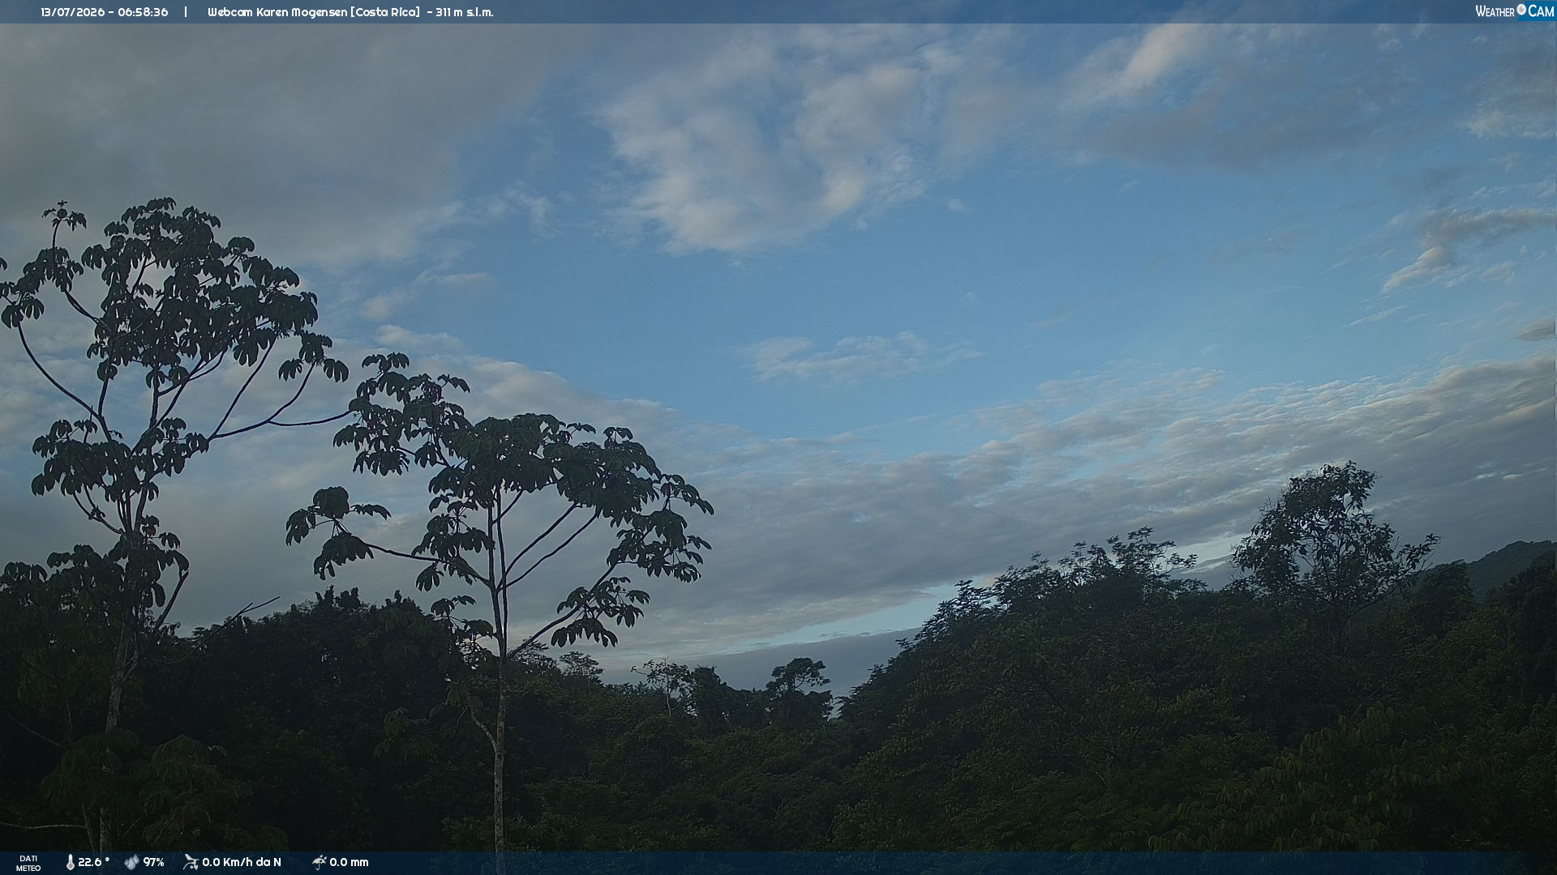Select 'Webcam Karen Mogensen [Costa Rica]' title
This screenshot has width=1557, height=875.
pyautogui.click(x=314, y=12)
